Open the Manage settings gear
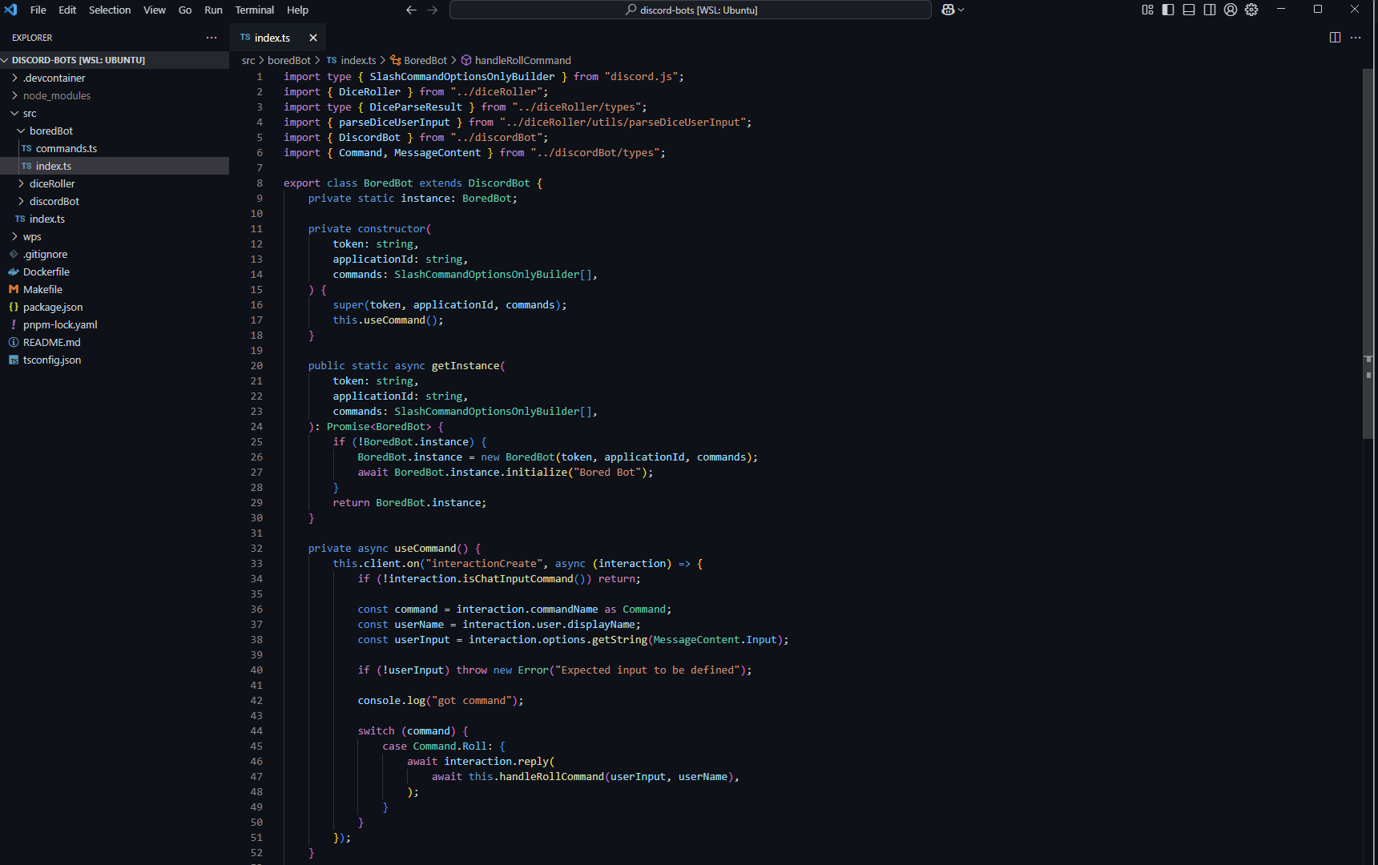 click(x=1251, y=10)
